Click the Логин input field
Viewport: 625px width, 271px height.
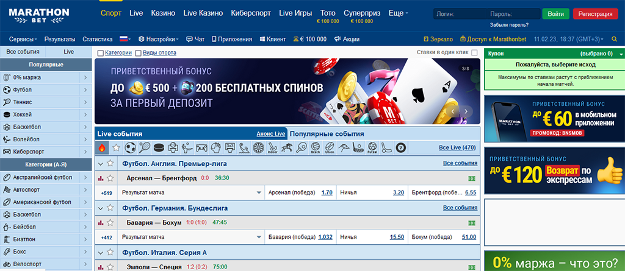coord(460,14)
